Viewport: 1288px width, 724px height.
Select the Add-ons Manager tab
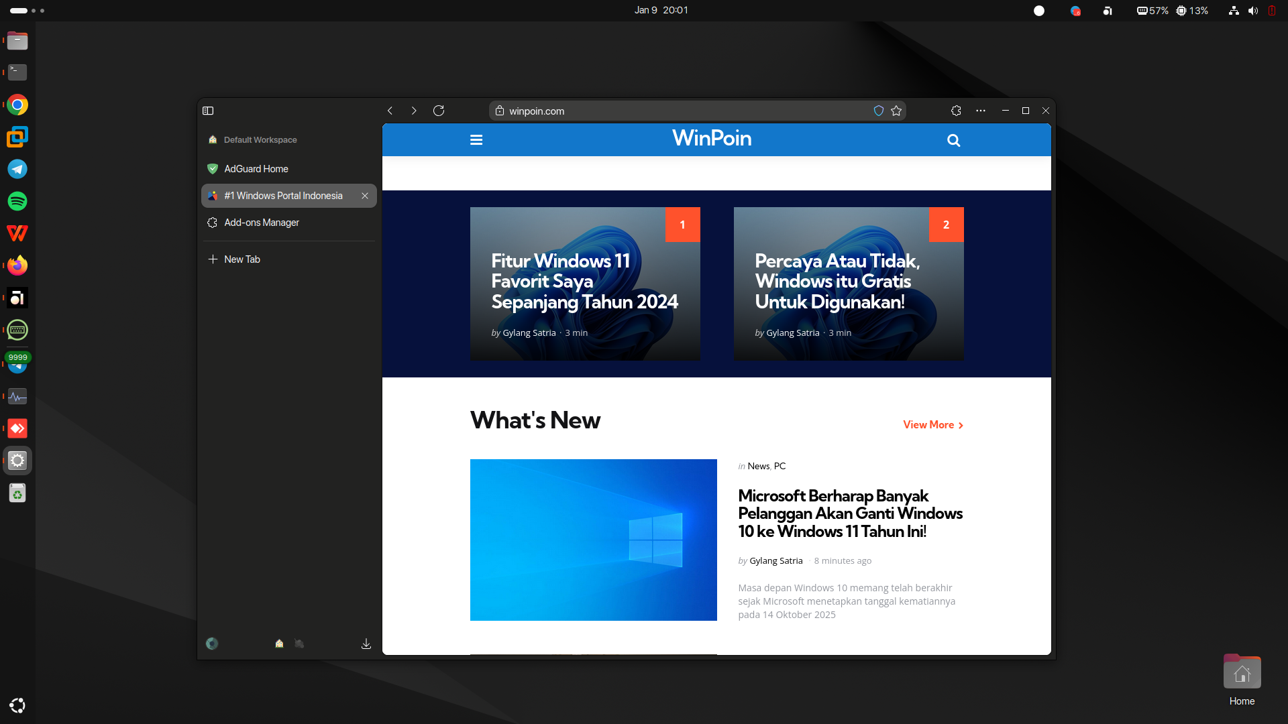[261, 222]
